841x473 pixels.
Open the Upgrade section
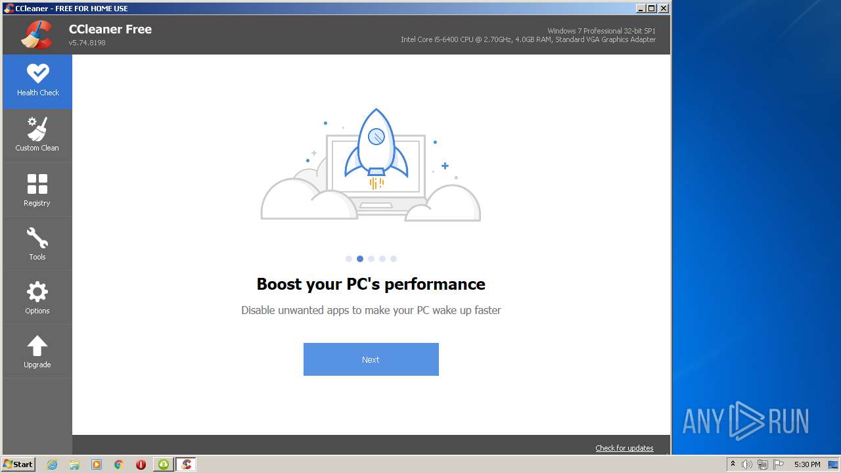(x=37, y=351)
